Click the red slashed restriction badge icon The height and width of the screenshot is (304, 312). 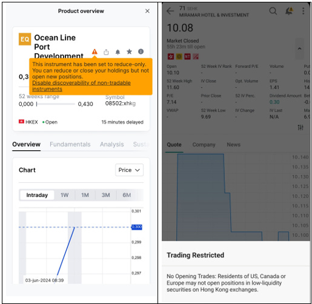[196, 56]
